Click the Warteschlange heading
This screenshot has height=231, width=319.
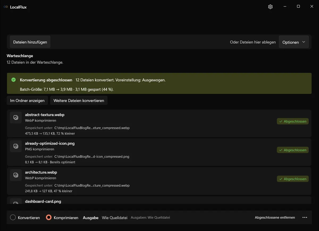[20, 56]
